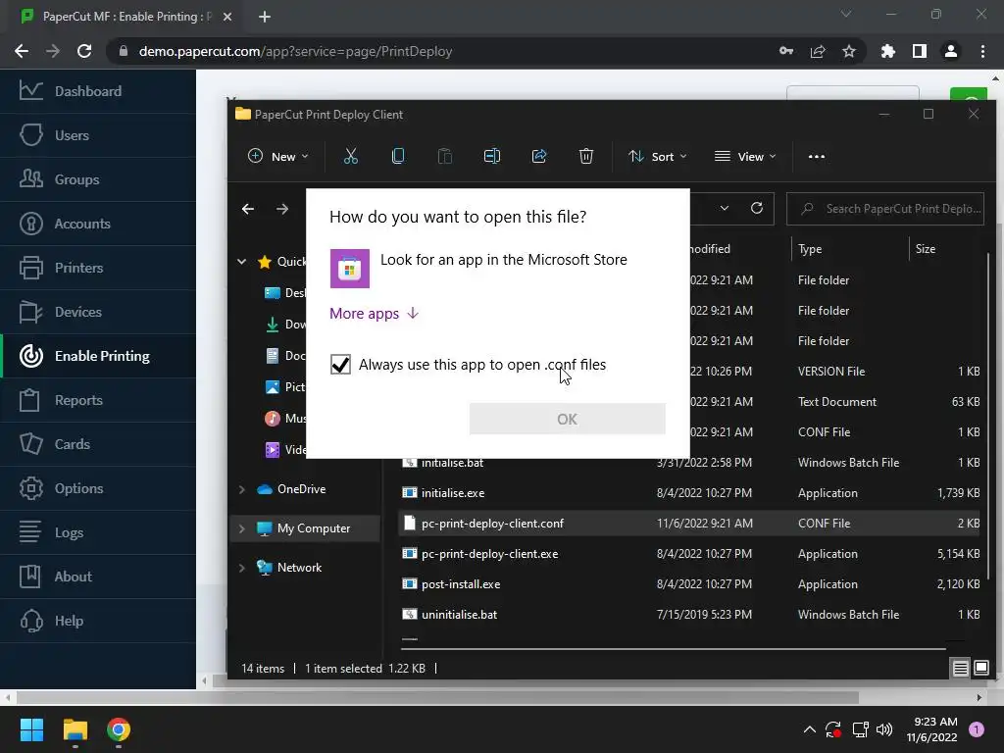Click the PaperCut MF browser tab
1004x753 pixels.
(x=126, y=17)
